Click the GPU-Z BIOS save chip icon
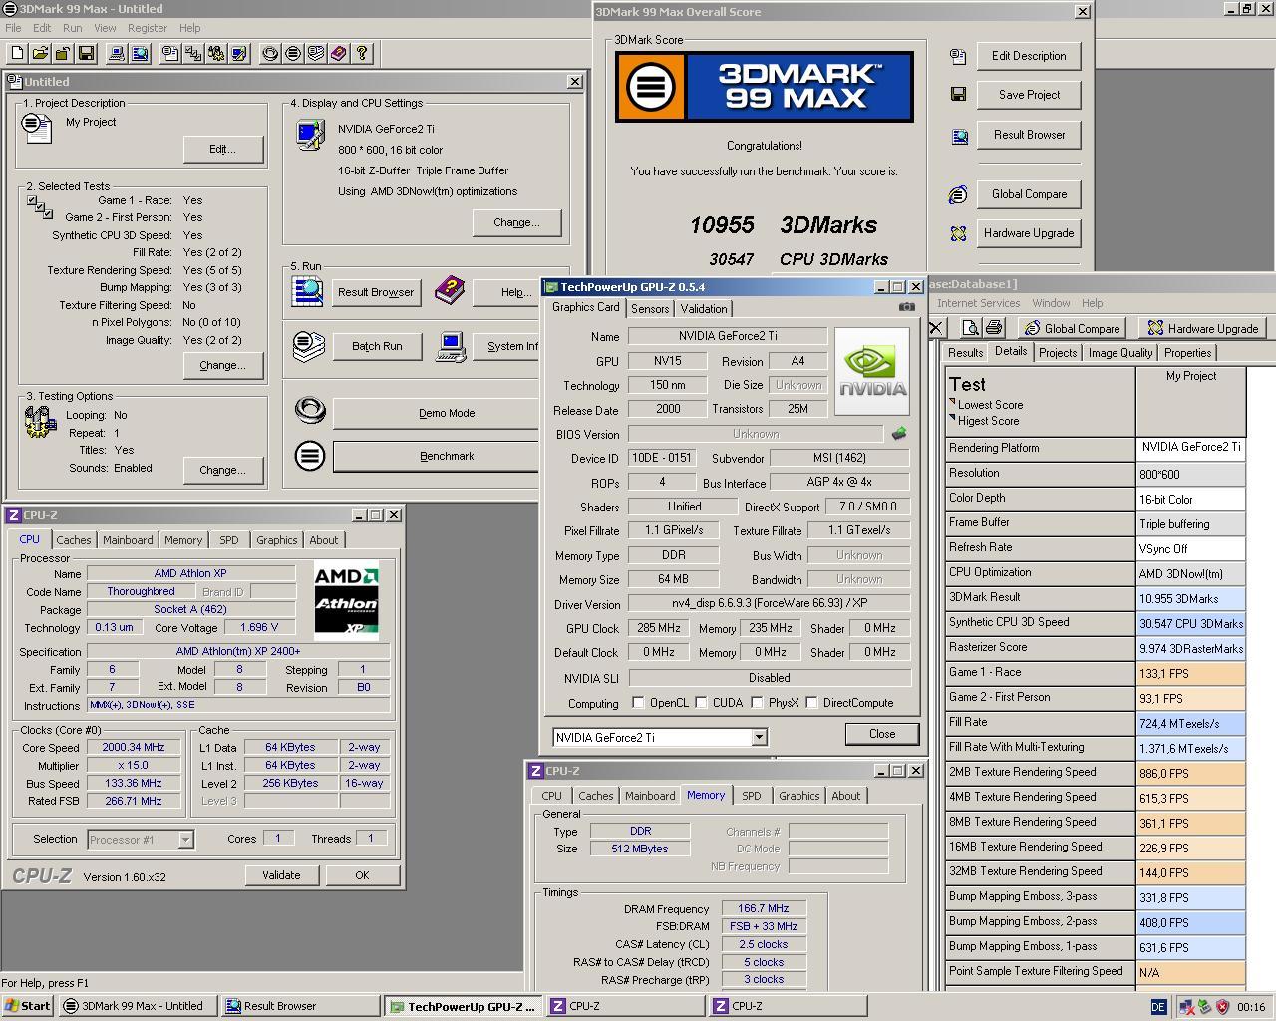 899,434
